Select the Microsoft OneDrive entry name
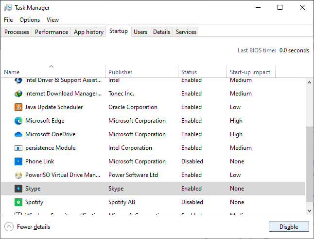Viewport: 314px width, 239px height. pyautogui.click(x=50, y=134)
